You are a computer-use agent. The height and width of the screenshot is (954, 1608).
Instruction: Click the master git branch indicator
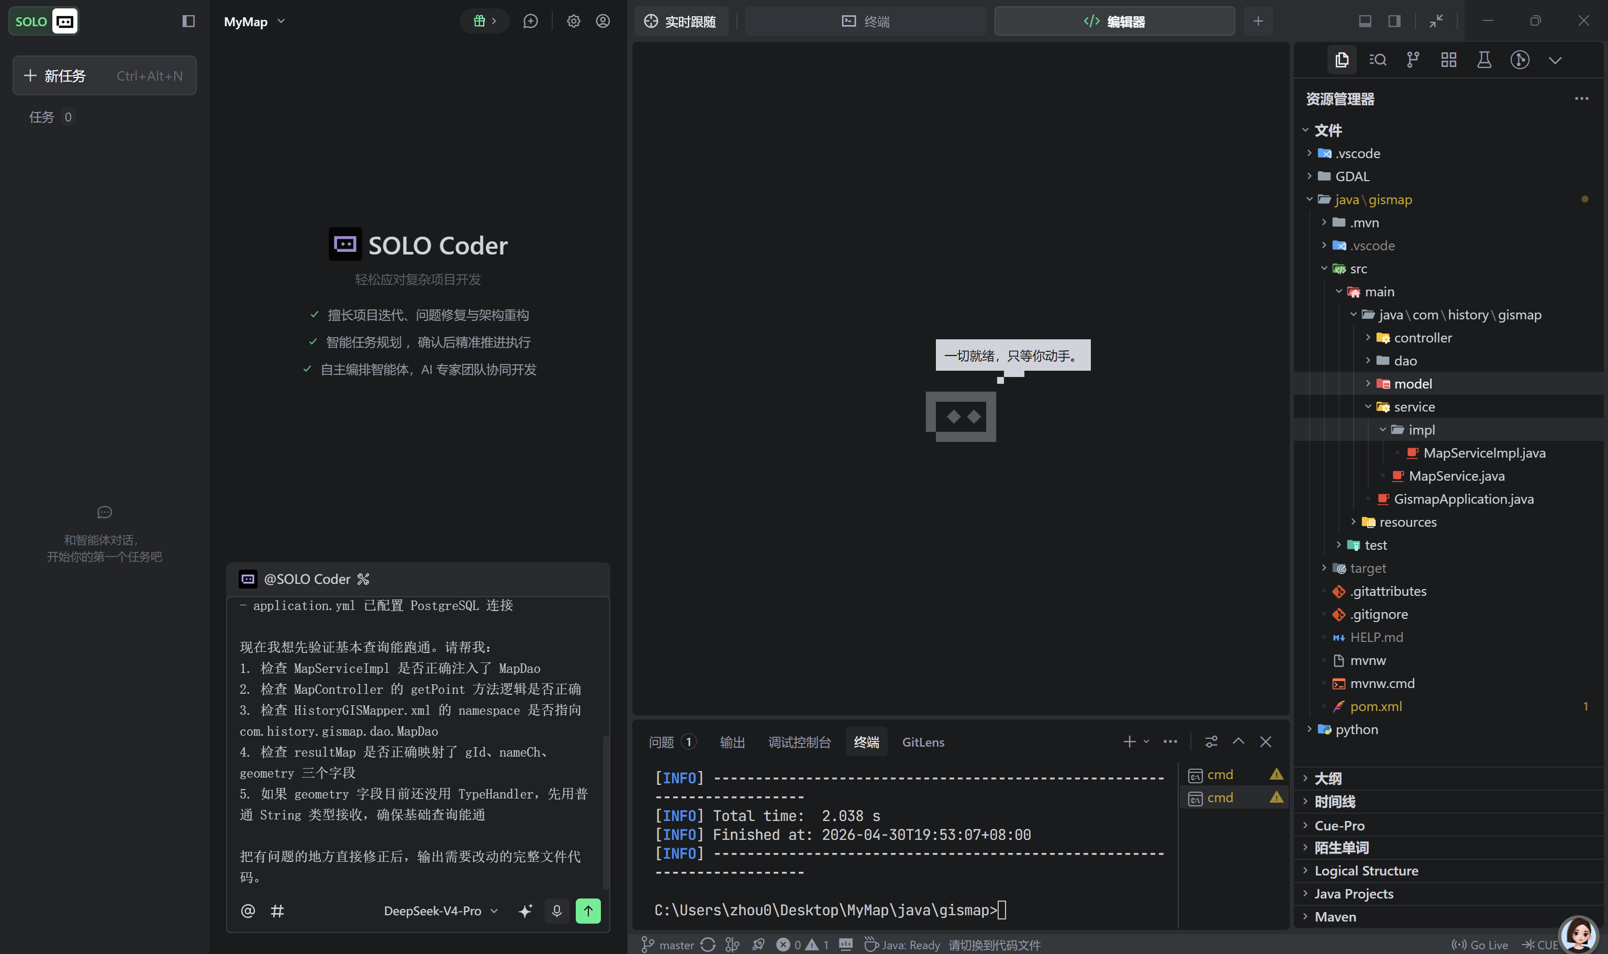[668, 945]
